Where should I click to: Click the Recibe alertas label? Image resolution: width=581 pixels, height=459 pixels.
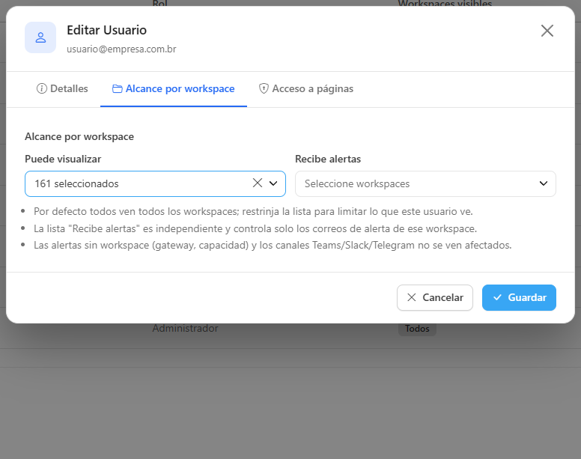point(328,159)
